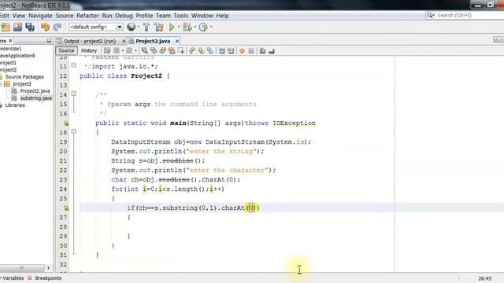Click the Comment editor toolbar icon

click(x=262, y=50)
